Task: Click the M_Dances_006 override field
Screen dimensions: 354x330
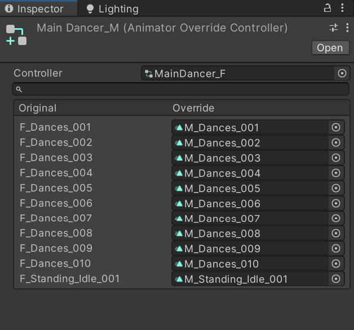Action: click(x=250, y=203)
